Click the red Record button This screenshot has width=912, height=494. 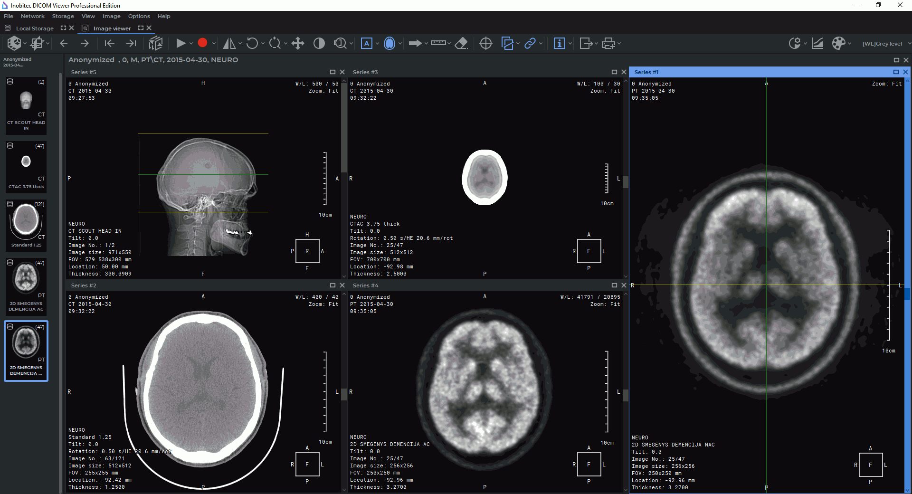(x=202, y=43)
